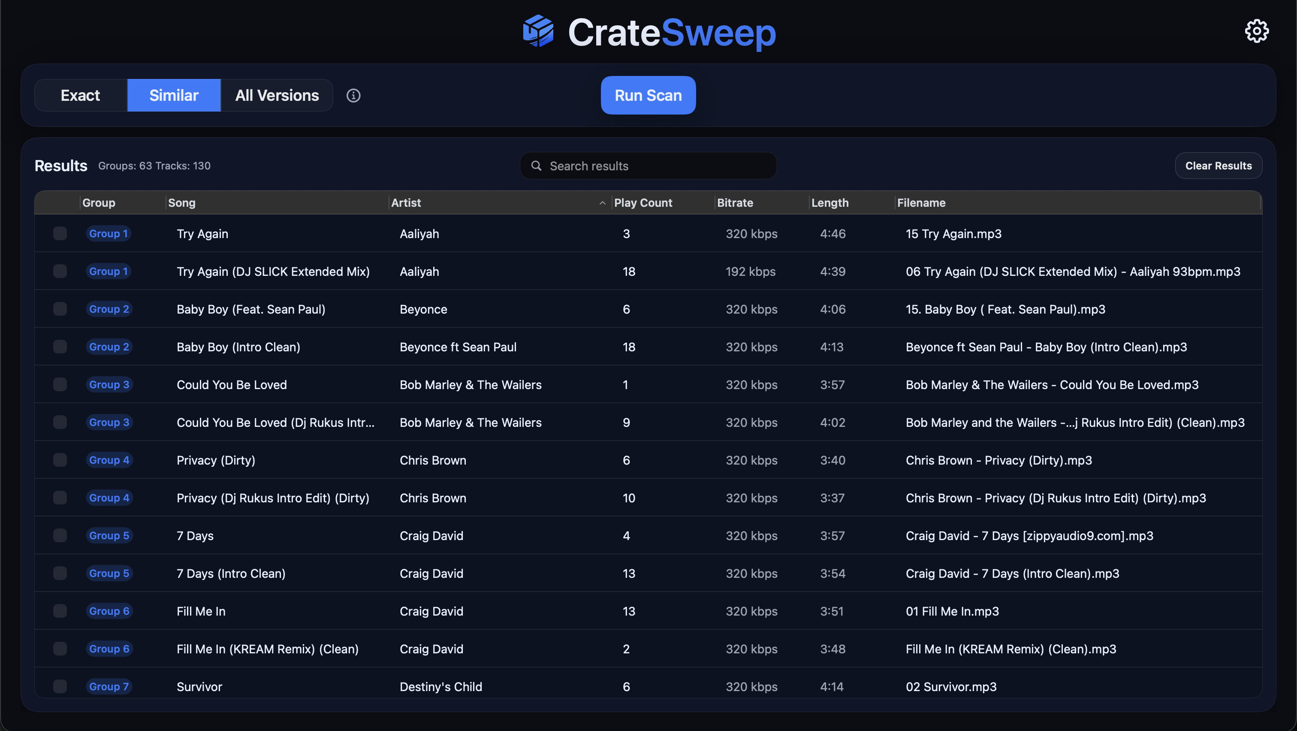Image resolution: width=1297 pixels, height=731 pixels.
Task: Switch to All Versions mode
Action: [277, 95]
